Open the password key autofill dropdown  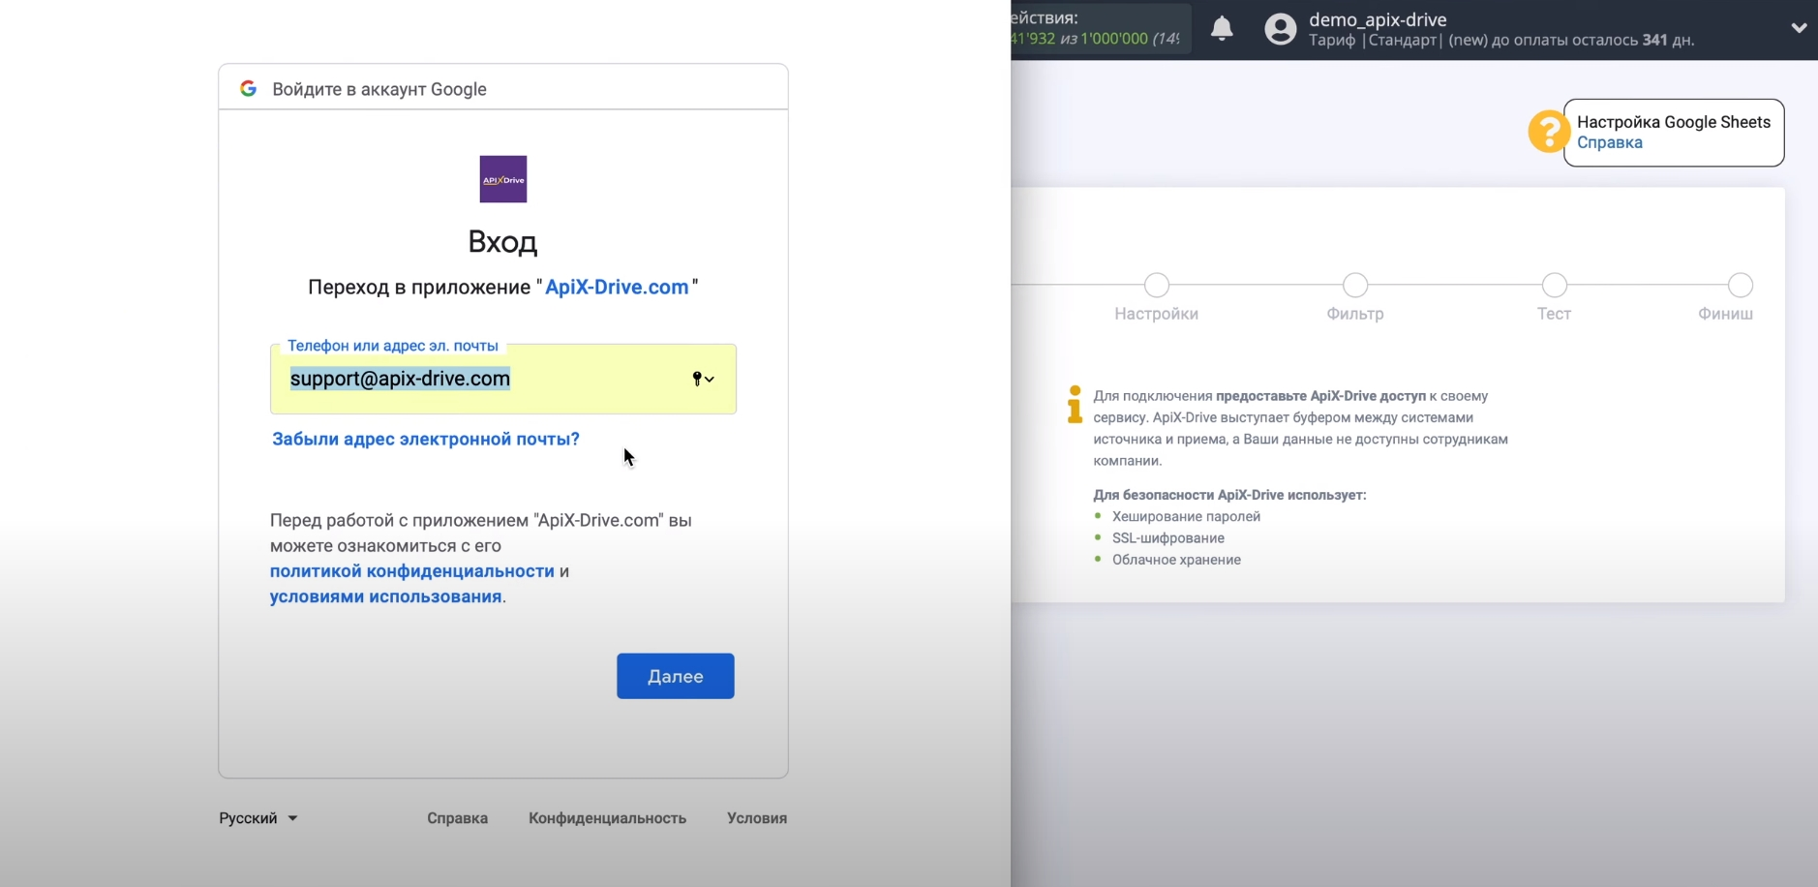point(703,379)
